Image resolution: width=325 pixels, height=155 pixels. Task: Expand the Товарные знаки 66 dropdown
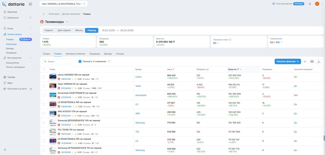pyautogui.click(x=216, y=43)
